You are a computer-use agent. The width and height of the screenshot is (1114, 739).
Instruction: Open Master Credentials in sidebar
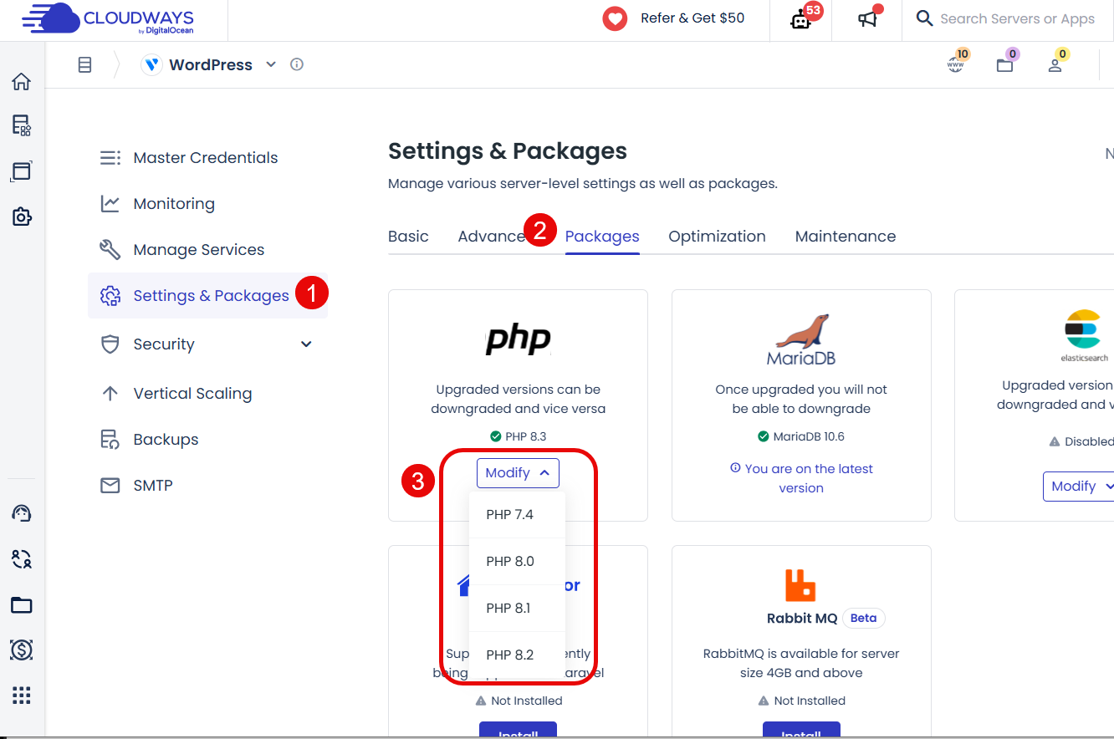click(x=207, y=157)
